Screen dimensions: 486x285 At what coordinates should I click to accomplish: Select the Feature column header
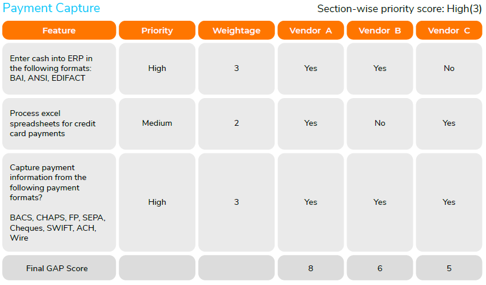[59, 31]
